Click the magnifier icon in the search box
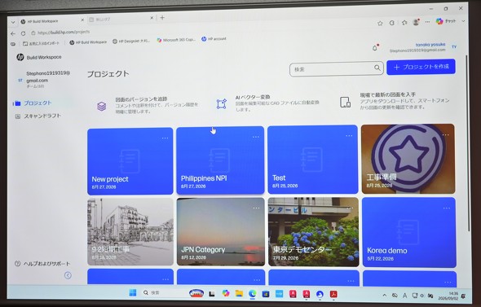The height and width of the screenshot is (307, 481). click(x=377, y=68)
